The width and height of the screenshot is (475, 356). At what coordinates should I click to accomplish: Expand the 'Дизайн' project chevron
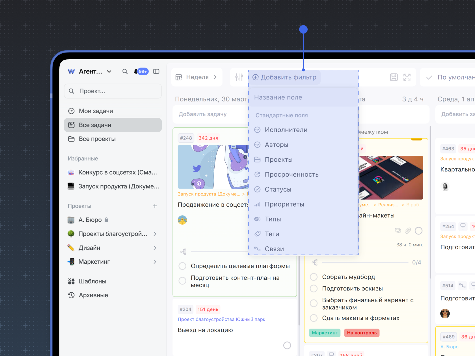click(x=155, y=248)
